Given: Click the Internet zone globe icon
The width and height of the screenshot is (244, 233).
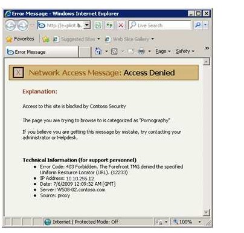Looking at the screenshot, I should click(48, 222).
